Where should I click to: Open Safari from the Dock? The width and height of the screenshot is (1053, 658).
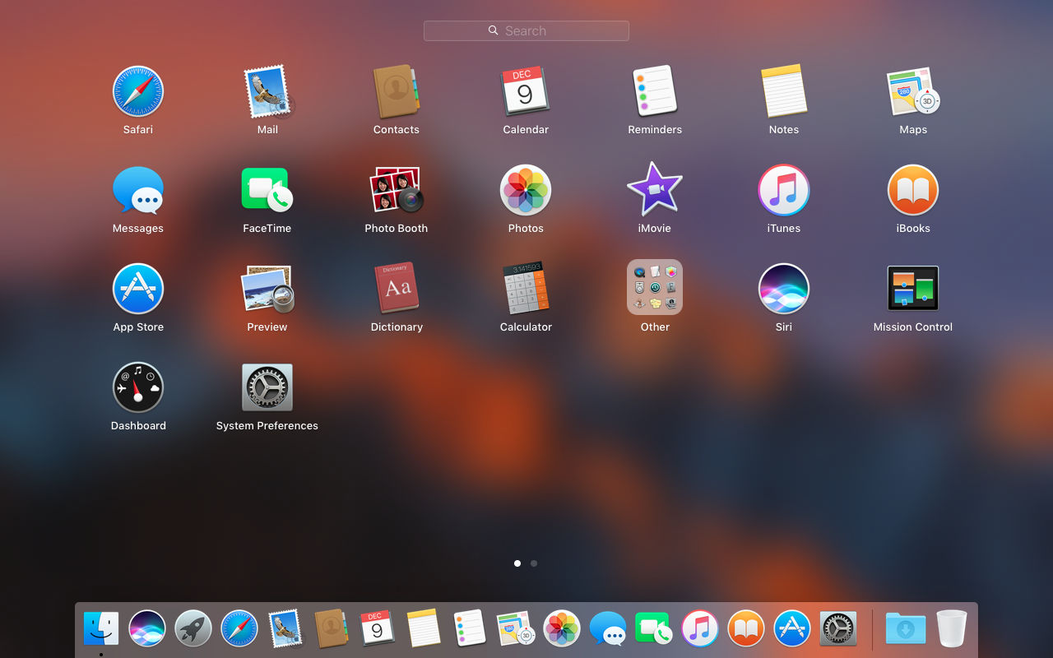tap(239, 629)
